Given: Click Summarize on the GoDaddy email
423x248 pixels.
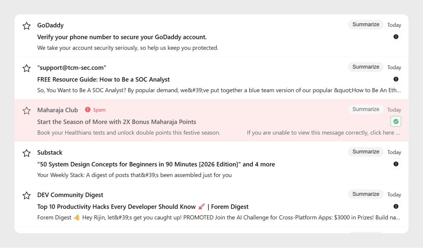Looking at the screenshot, I should coord(366,24).
